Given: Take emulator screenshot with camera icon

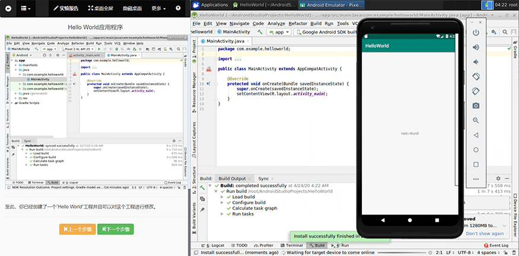Looking at the screenshot, I should tap(476, 106).
